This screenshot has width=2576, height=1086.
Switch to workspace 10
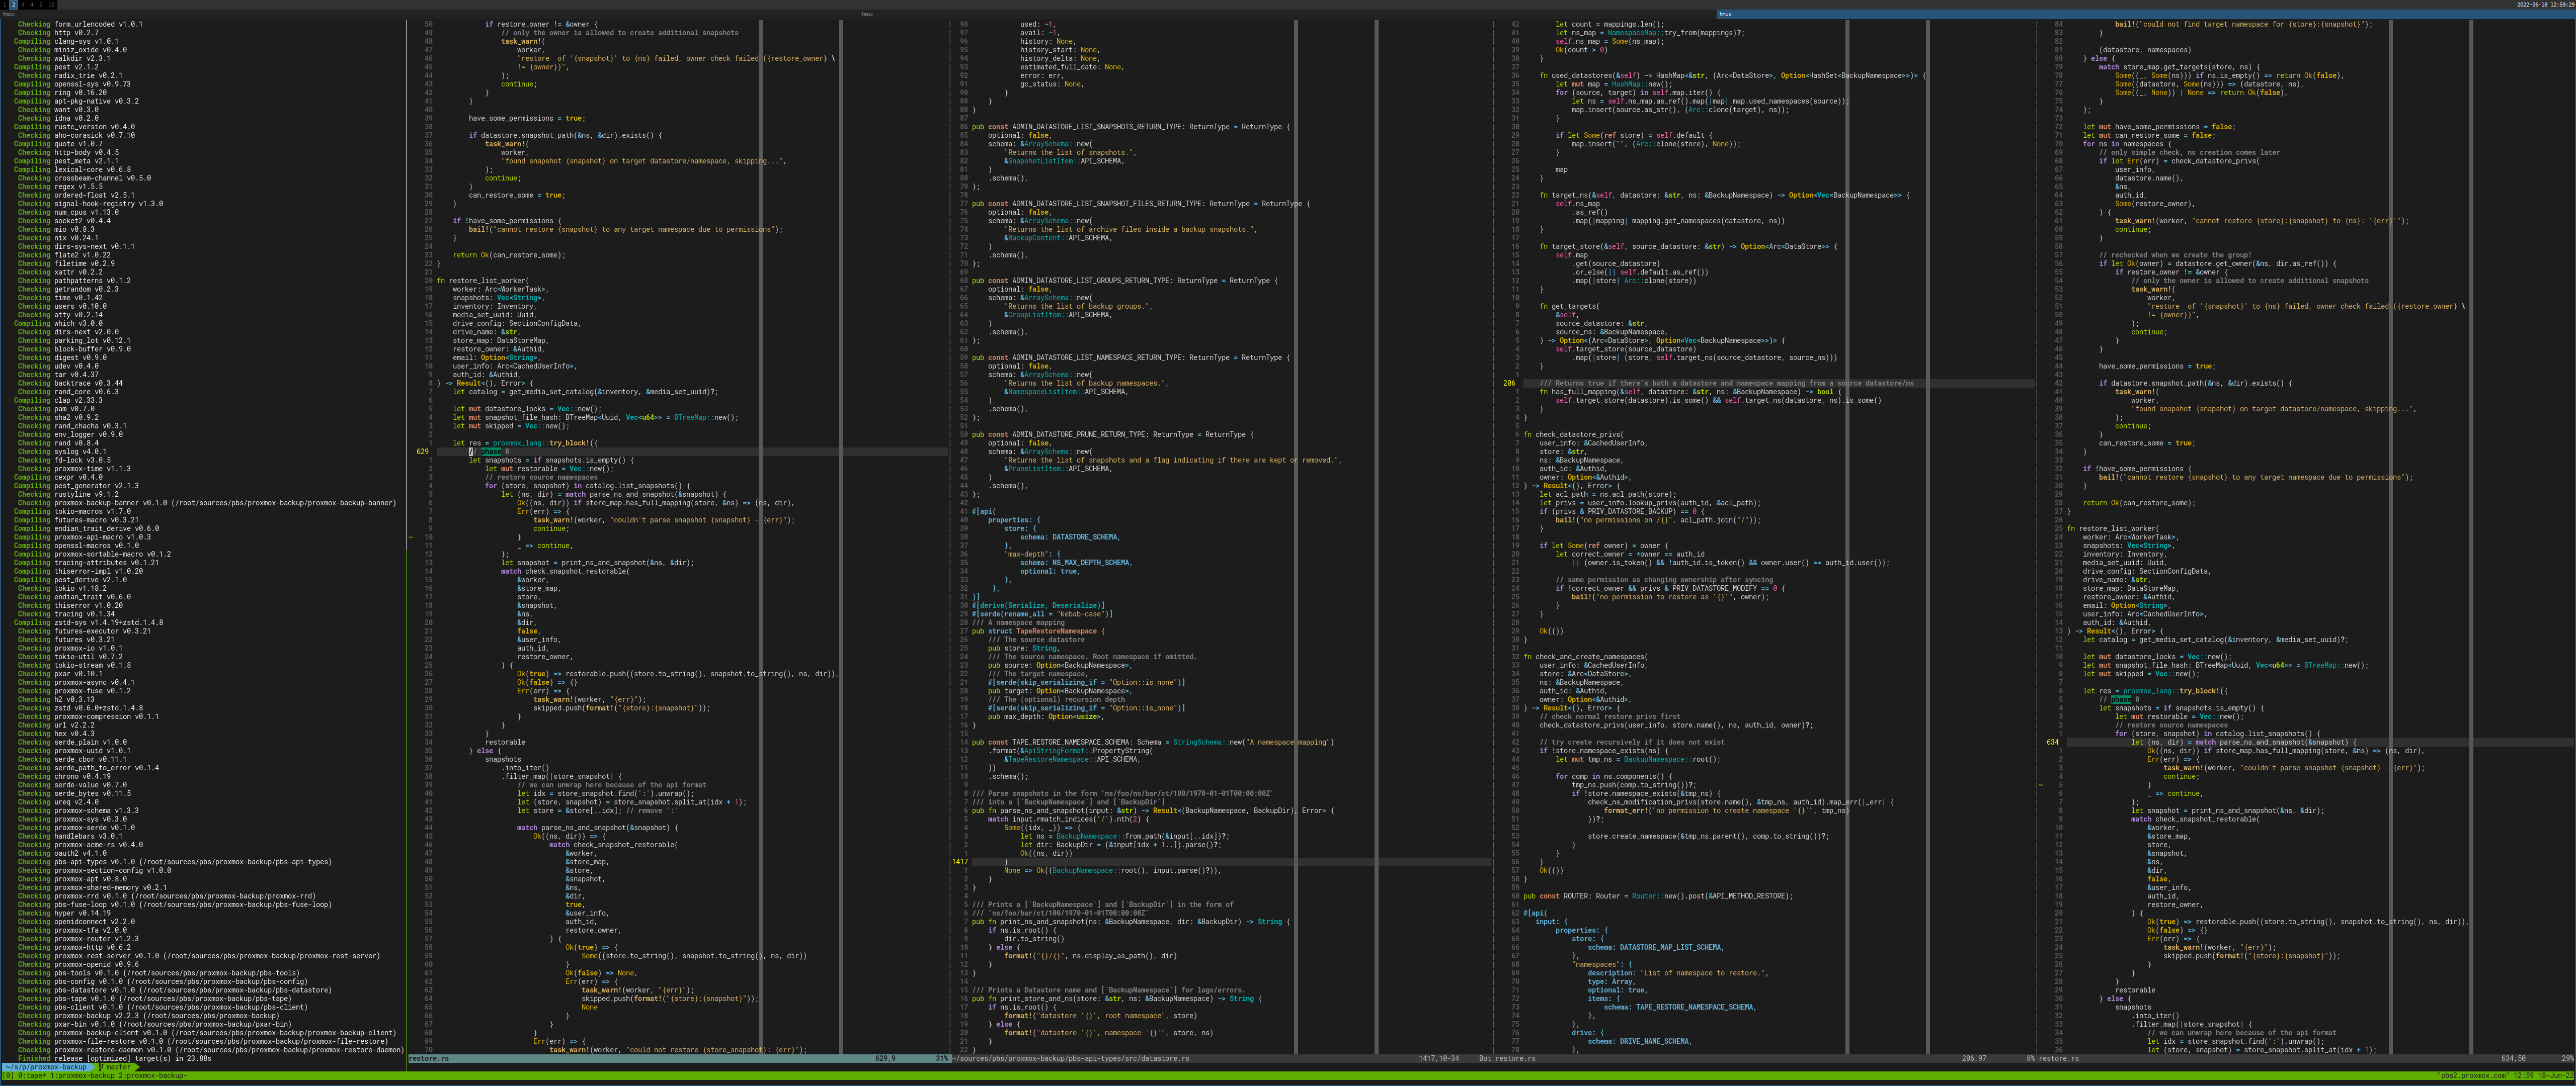pos(51,5)
